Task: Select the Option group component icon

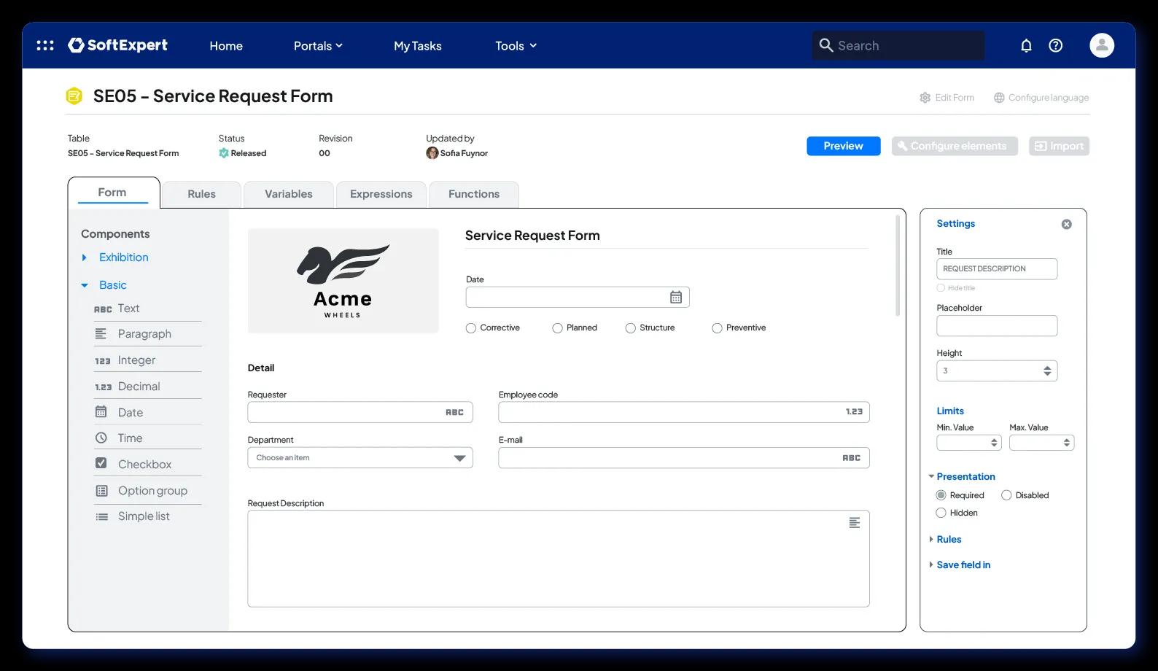Action: pyautogui.click(x=101, y=490)
